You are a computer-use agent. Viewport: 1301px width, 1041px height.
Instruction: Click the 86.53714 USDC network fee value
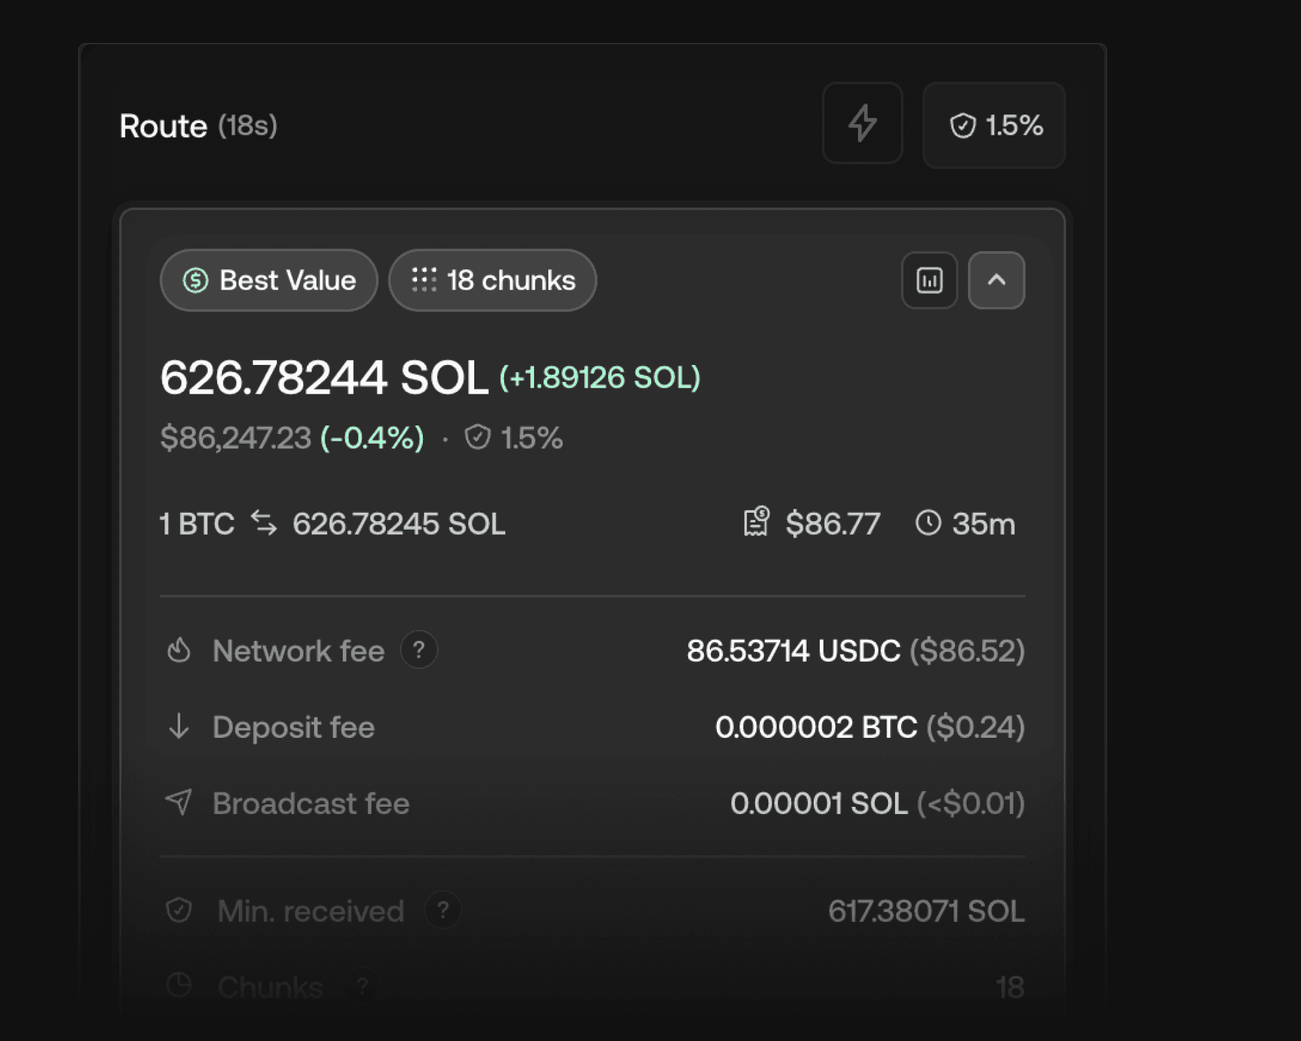[x=794, y=651]
